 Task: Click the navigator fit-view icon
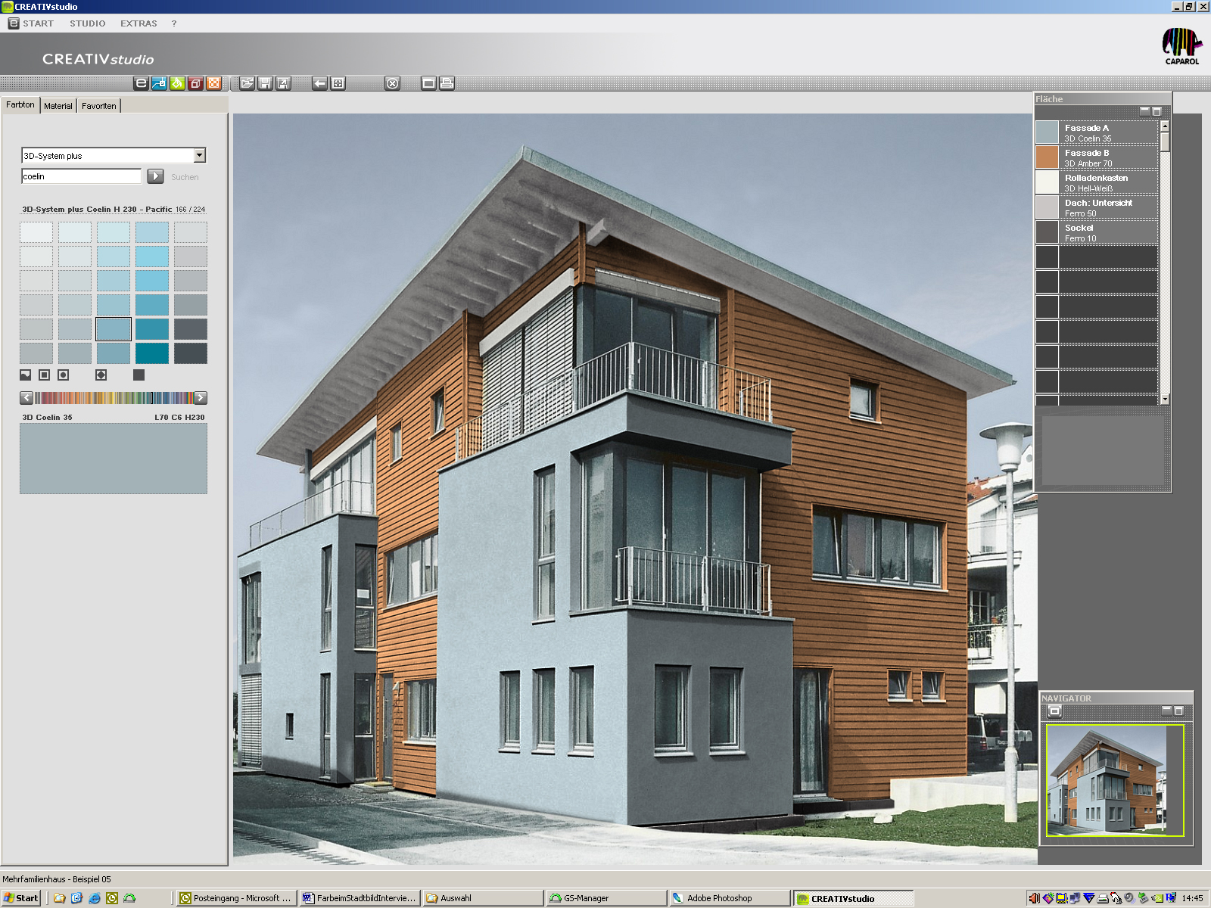click(x=1055, y=711)
